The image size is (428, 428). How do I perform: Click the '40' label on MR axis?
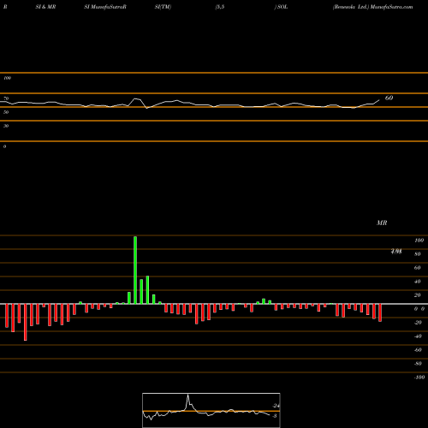pyautogui.click(x=417, y=282)
